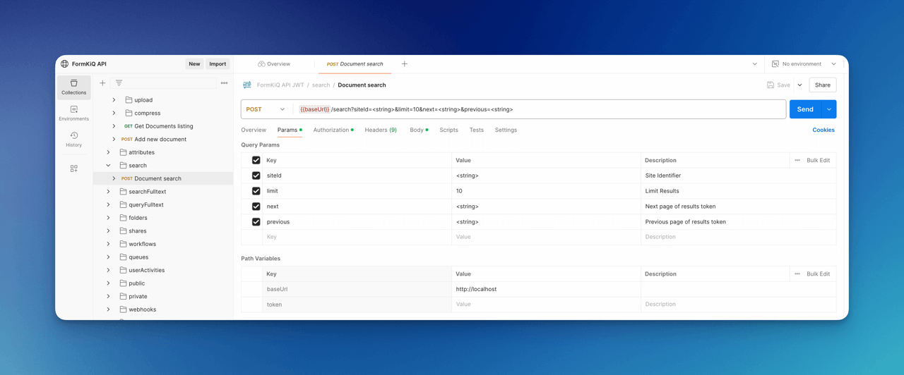Click the plus icon to create collection
The height and width of the screenshot is (375, 904).
tap(102, 83)
